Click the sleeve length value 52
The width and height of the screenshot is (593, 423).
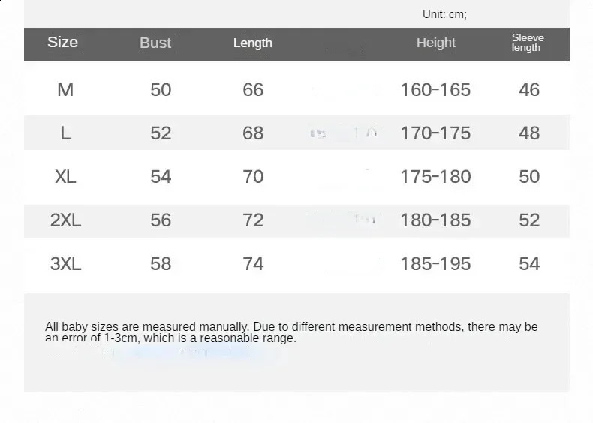coord(529,220)
